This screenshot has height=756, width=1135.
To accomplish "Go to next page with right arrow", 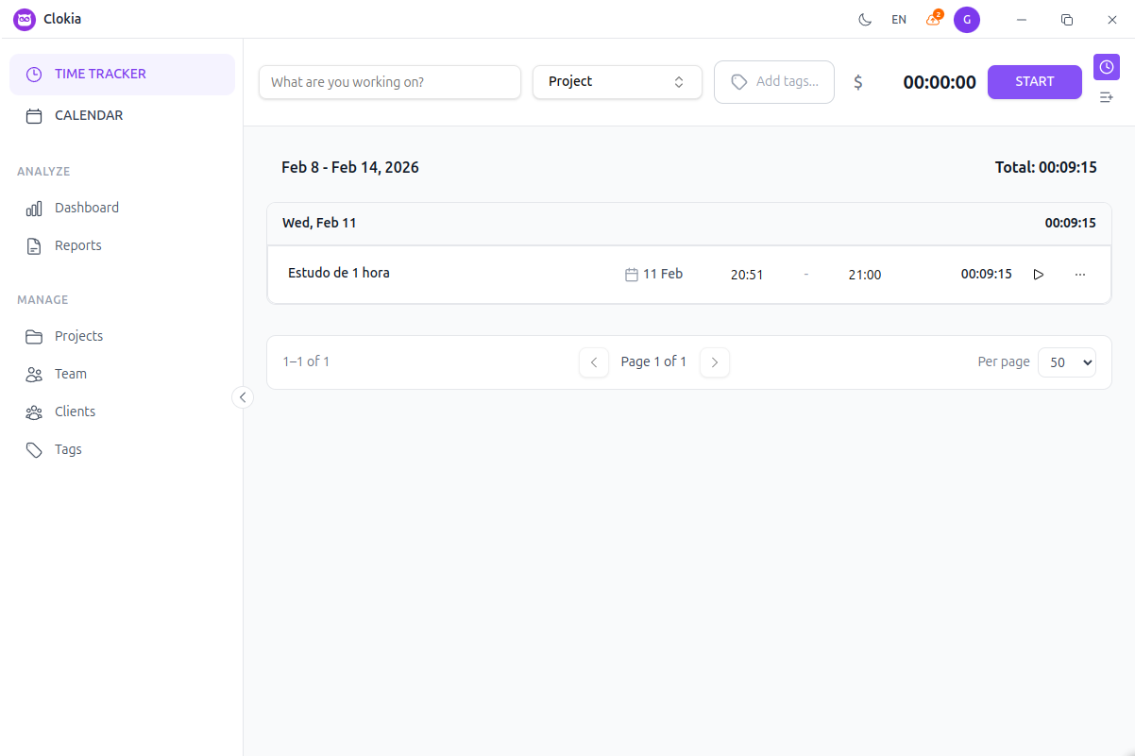I will (x=715, y=361).
